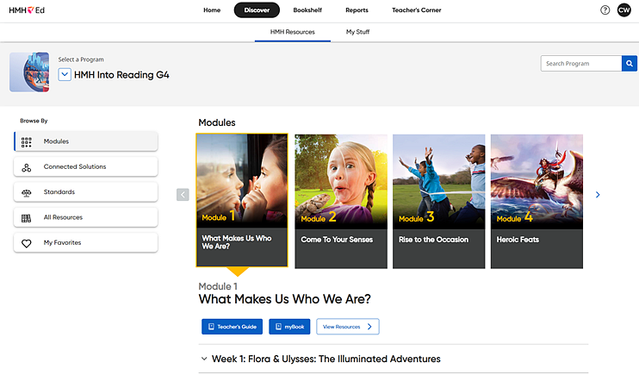Collapse the Week 1 Flora & Ulysses section
The width and height of the screenshot is (639, 375).
(204, 359)
